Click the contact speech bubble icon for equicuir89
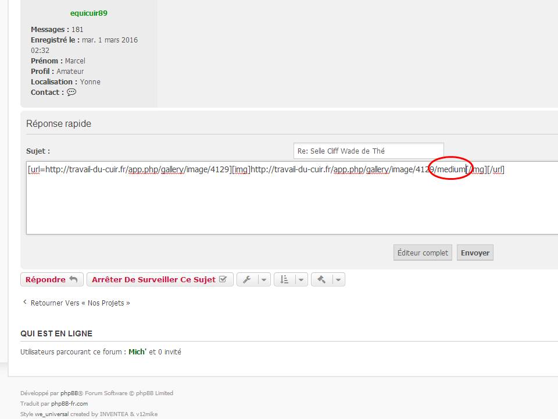This screenshot has height=419, width=558. click(x=71, y=93)
